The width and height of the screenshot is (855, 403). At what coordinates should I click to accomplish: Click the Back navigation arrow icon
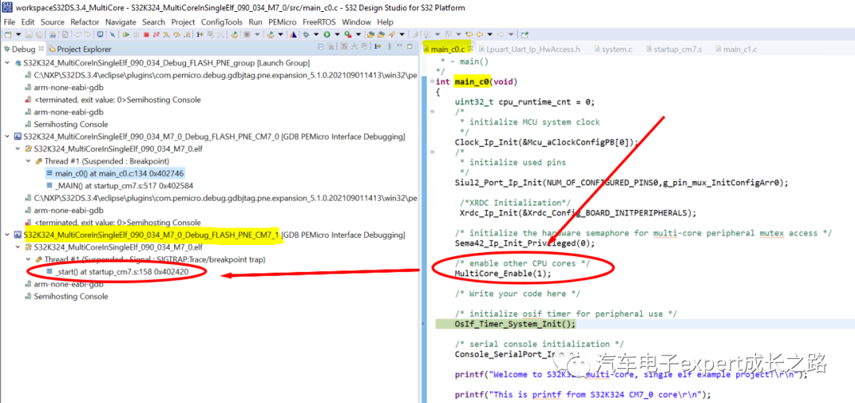click(480, 34)
